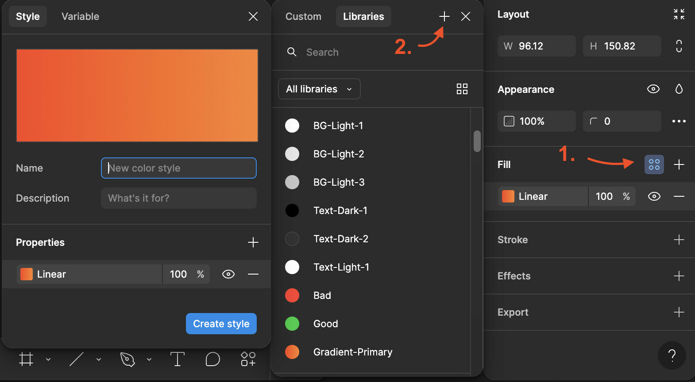
Task: Close the Style creation panel
Action: pyautogui.click(x=253, y=16)
